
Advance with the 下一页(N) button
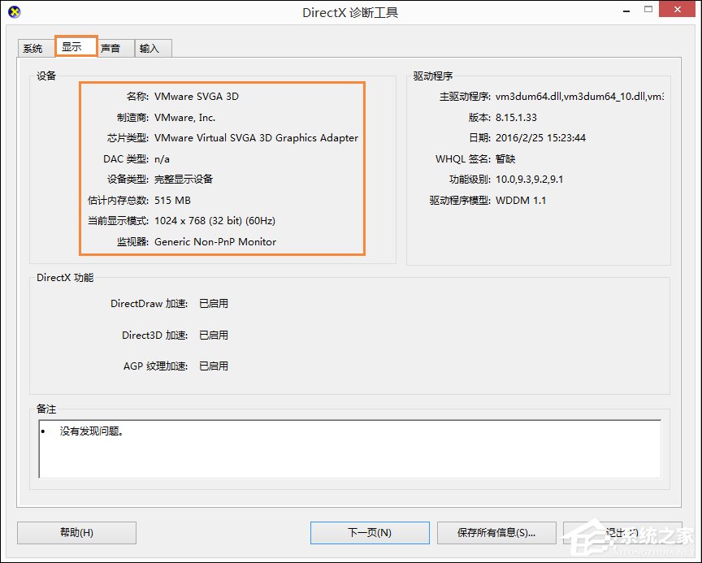point(370,532)
